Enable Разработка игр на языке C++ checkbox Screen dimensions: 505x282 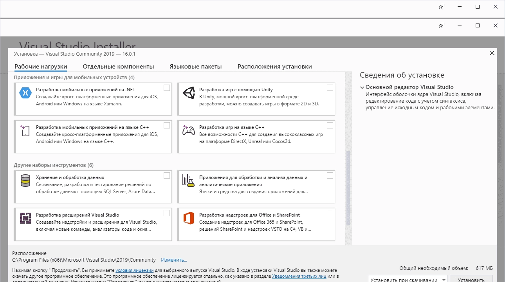pos(330,125)
